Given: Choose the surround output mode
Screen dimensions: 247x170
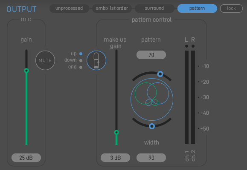Looking at the screenshot, I should 154,8.
